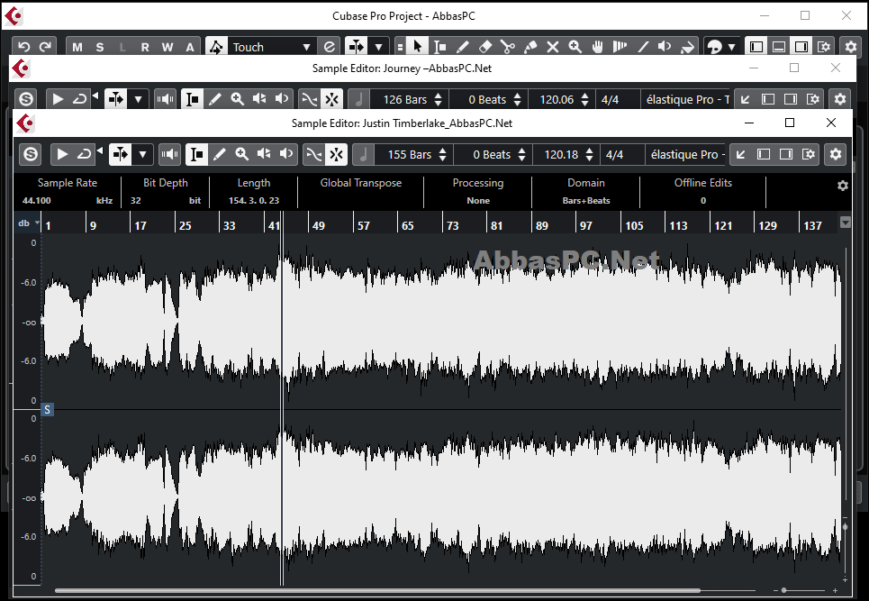This screenshot has height=601, width=869.
Task: Play audition in Justin Timberlake Sample Editor
Action: pyautogui.click(x=62, y=154)
